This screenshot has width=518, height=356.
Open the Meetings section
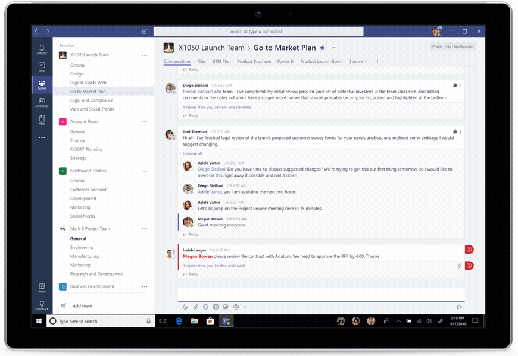[x=42, y=102]
